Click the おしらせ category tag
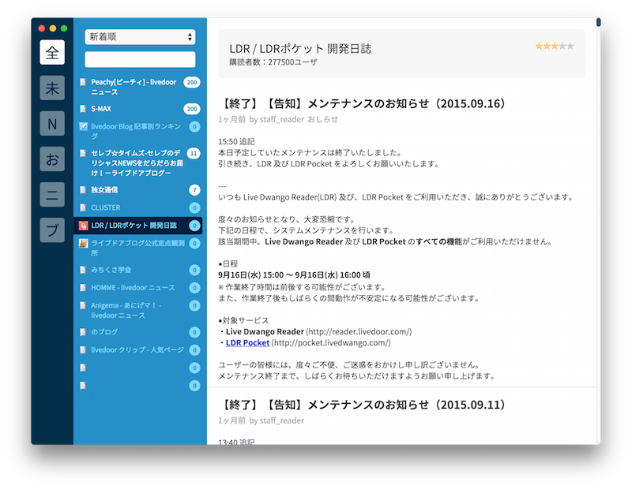 coord(323,120)
